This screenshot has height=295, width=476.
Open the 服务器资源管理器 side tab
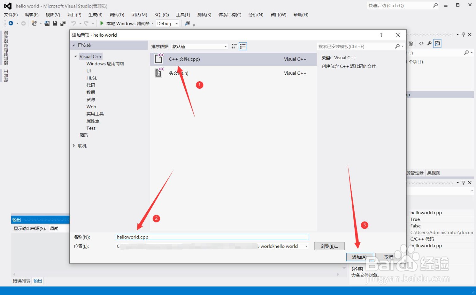point(6,48)
